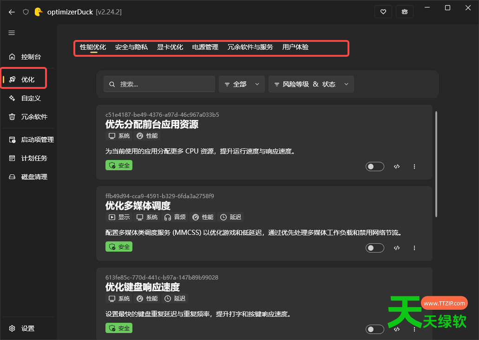Switch to 显卡优化 tab
The height and width of the screenshot is (340, 479).
coord(170,47)
